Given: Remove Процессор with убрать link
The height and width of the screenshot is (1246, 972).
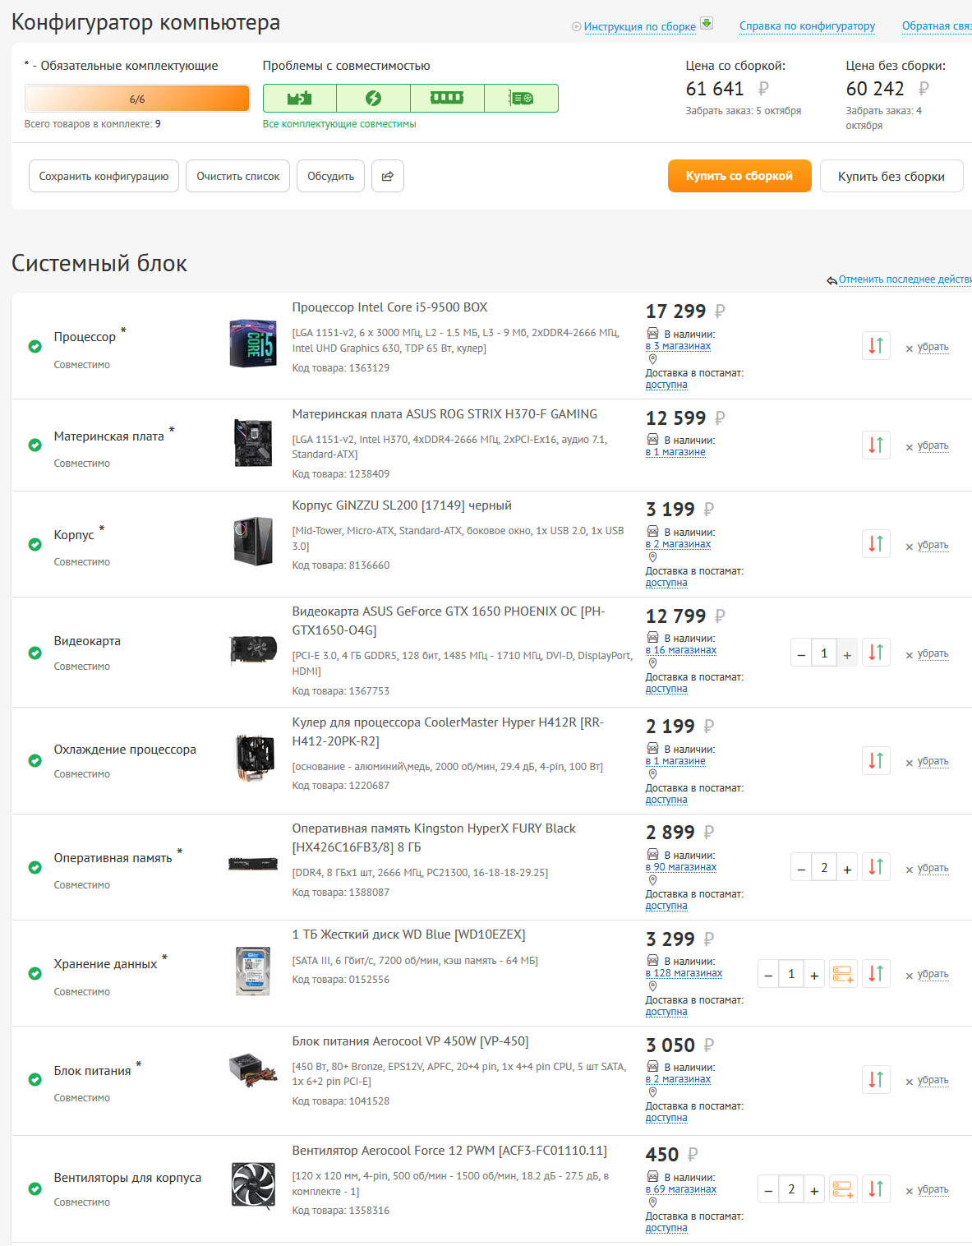Looking at the screenshot, I should click(933, 347).
